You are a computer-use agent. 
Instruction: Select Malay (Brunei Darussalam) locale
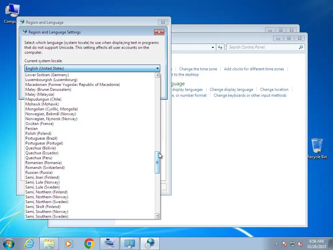tap(90, 90)
